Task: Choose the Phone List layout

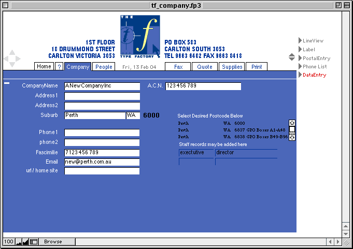Action: click(314, 67)
